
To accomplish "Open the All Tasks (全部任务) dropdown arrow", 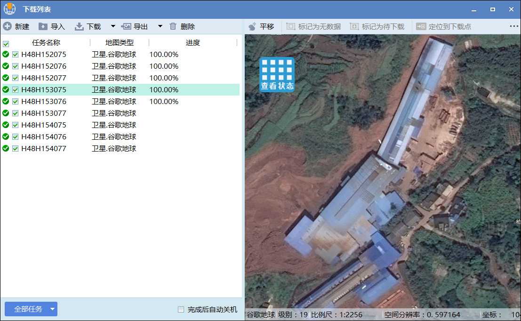I will tap(52, 309).
